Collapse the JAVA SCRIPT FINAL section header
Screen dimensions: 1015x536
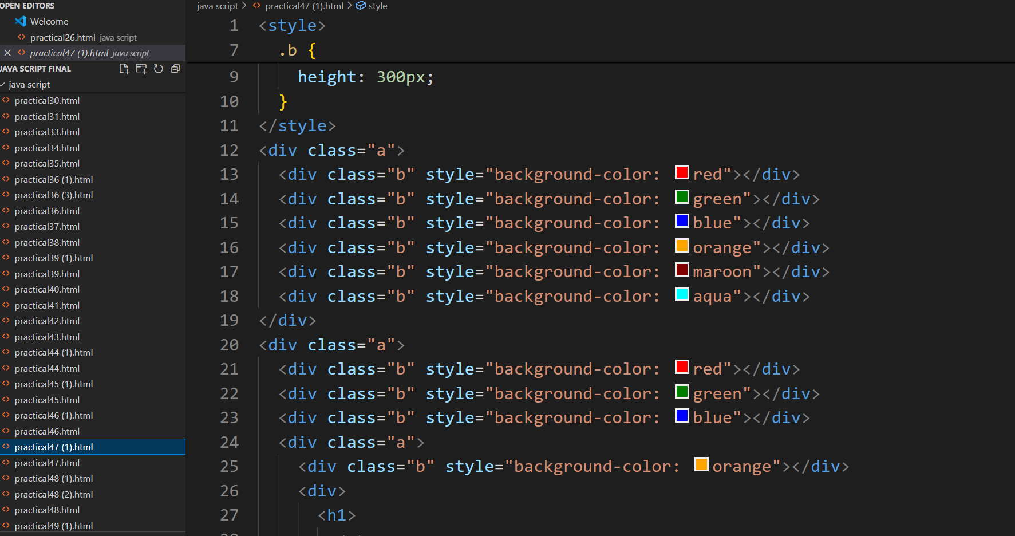35,69
